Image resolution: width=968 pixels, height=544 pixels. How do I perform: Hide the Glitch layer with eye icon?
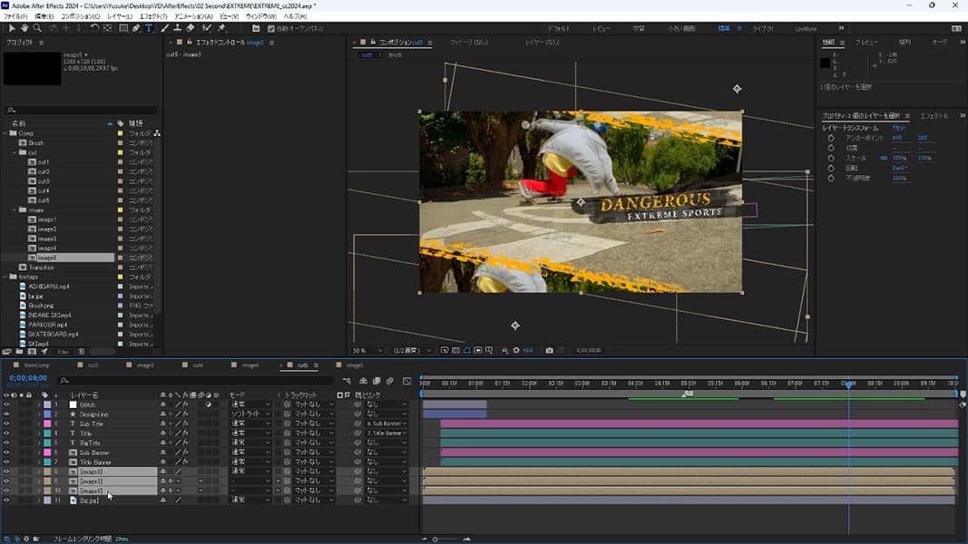pos(6,404)
